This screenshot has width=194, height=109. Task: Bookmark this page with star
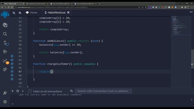pyautogui.click(x=145, y=7)
